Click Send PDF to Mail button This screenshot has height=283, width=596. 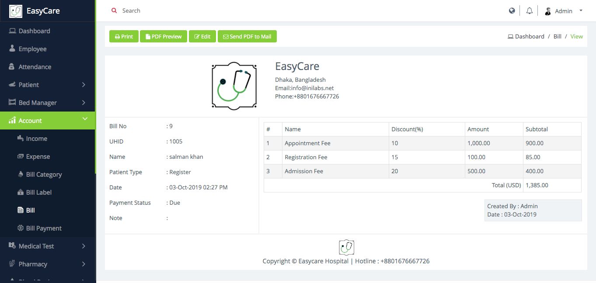pyautogui.click(x=247, y=37)
